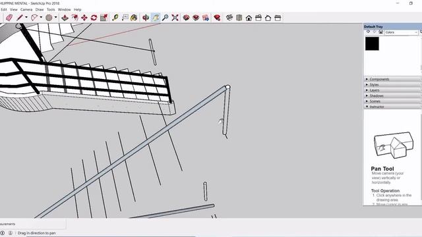Open the Edit menu
The image size is (422, 237).
coord(4,9)
